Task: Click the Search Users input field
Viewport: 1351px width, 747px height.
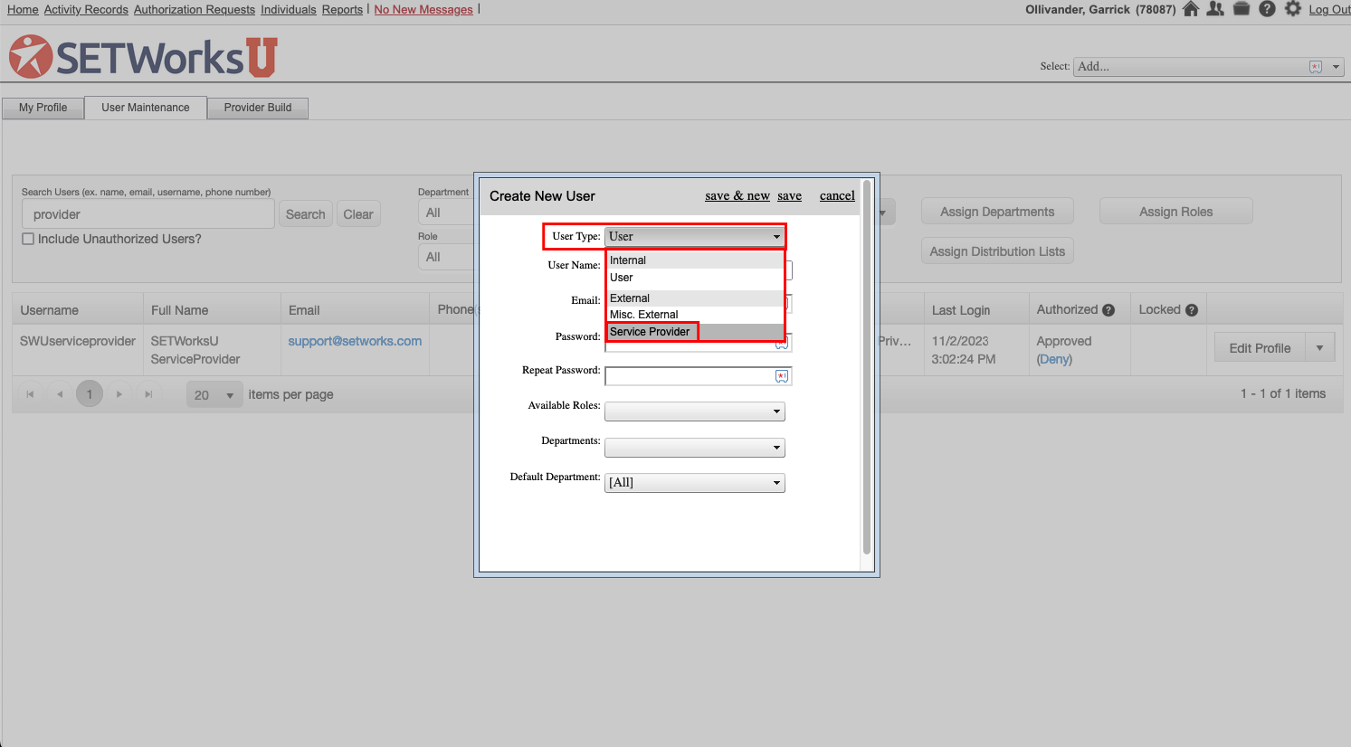Action: (x=147, y=214)
